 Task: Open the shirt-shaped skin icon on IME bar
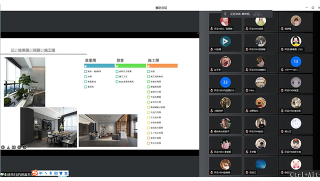(61, 173)
